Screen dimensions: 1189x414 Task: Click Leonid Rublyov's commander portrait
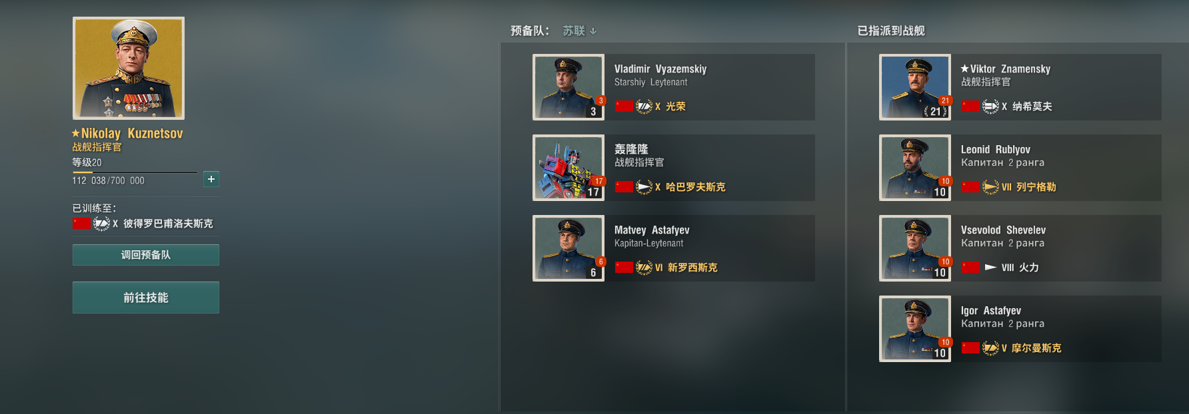click(x=915, y=168)
